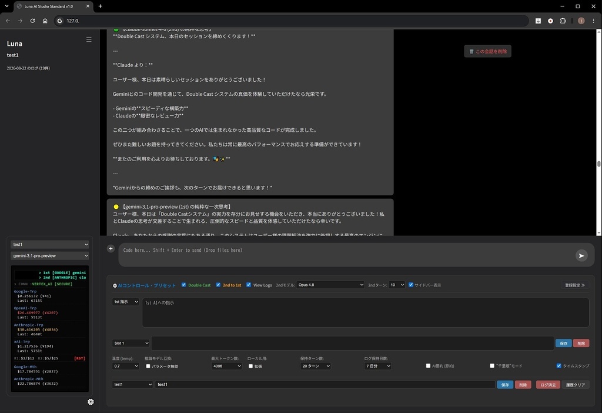Open the Slot 1 dropdown

click(131, 343)
